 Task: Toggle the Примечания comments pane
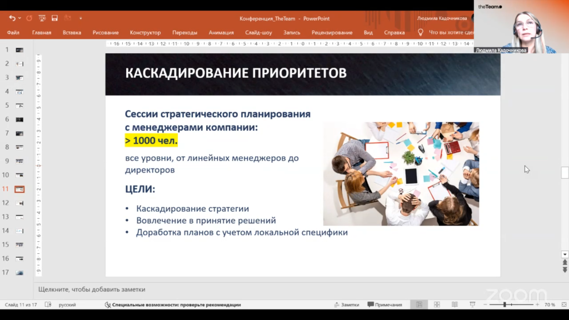click(385, 305)
